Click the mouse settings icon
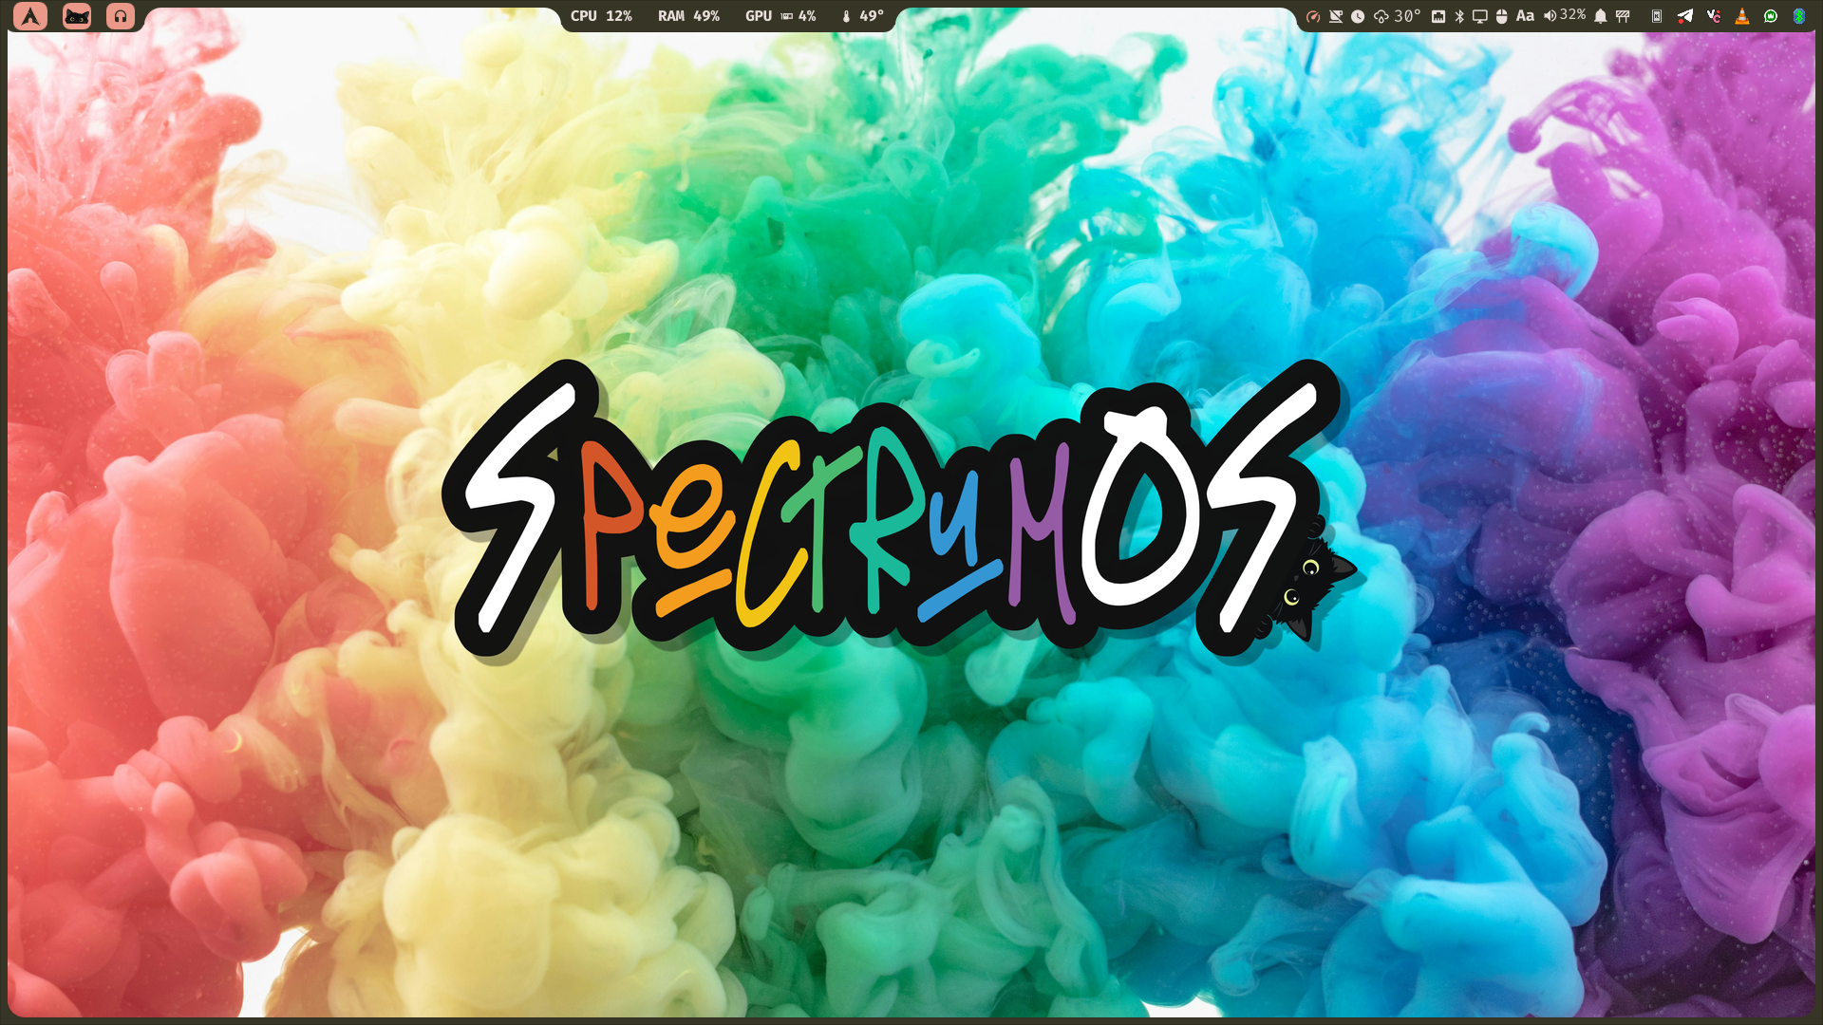Screen dimensions: 1823x1025 click(1502, 16)
